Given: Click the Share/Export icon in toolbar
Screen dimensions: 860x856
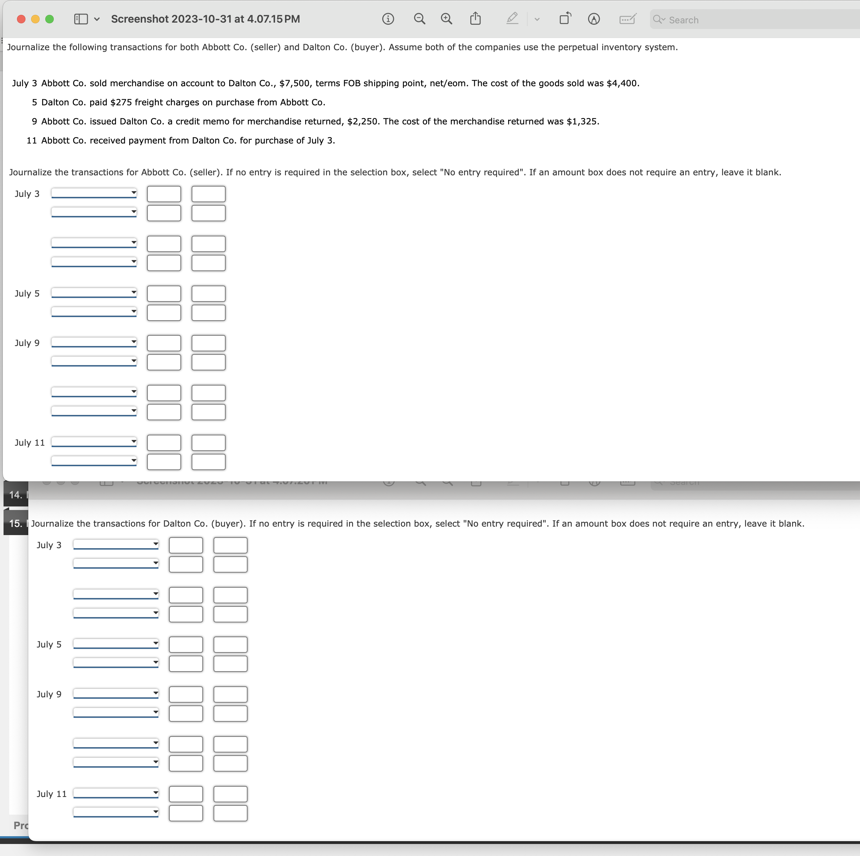Looking at the screenshot, I should pyautogui.click(x=477, y=19).
